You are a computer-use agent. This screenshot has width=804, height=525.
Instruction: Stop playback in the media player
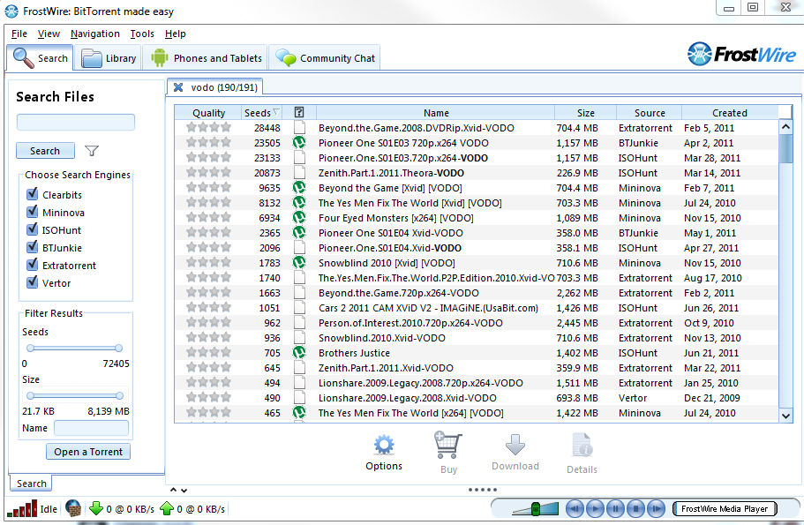point(635,508)
